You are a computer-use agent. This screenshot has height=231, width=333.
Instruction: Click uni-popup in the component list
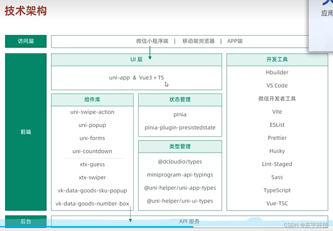point(92,125)
